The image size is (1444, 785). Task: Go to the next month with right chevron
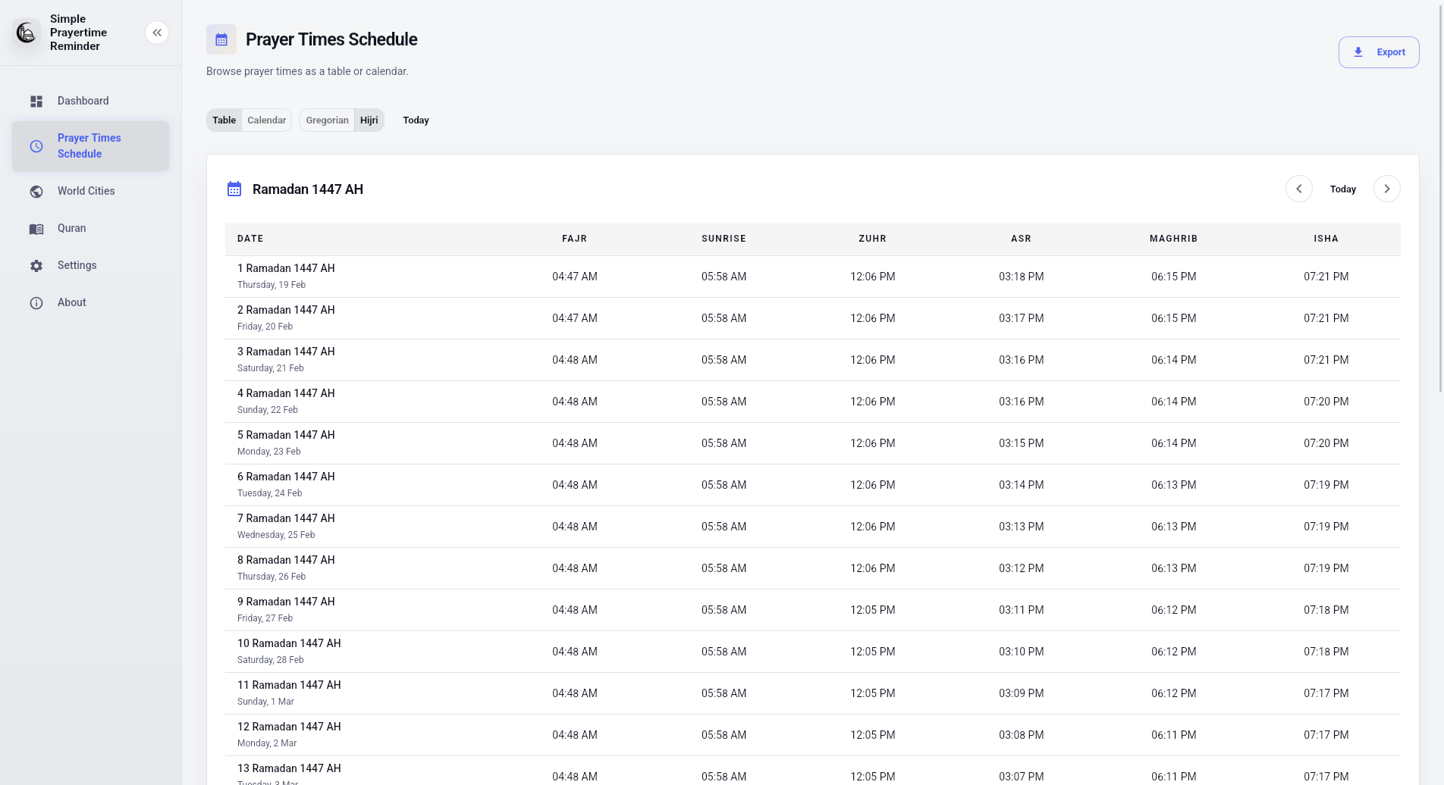pyautogui.click(x=1387, y=189)
